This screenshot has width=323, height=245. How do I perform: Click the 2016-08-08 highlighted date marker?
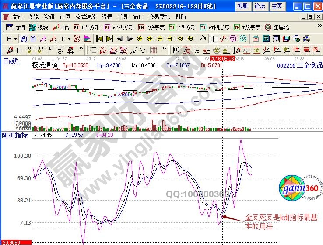pos(222,58)
